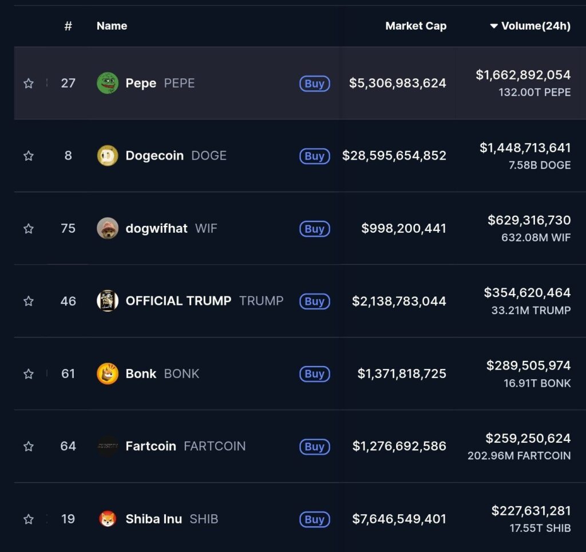Click the 7.58B DOGE volume amount
Screen dimensions: 586x552
tap(540, 165)
